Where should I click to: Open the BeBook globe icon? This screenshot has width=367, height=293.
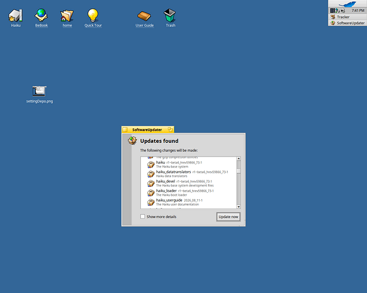coord(41,15)
